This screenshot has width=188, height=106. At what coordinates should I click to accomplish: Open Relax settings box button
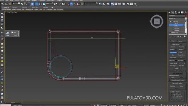point(180,68)
